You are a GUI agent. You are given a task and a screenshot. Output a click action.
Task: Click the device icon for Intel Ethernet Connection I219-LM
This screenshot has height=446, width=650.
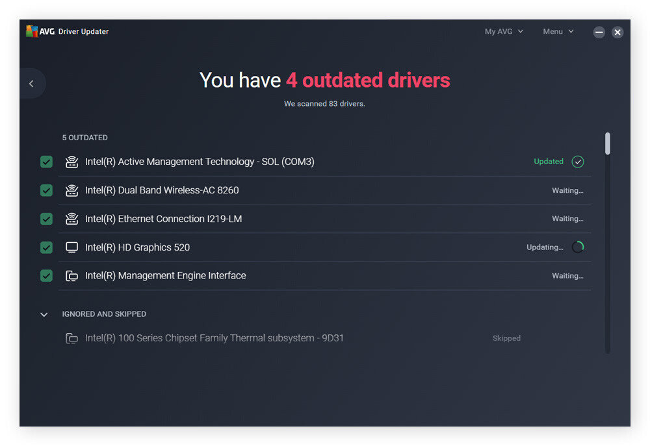[71, 219]
